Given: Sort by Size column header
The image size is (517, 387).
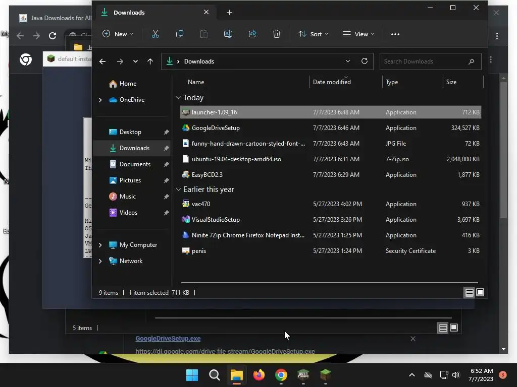Looking at the screenshot, I should coord(451,82).
